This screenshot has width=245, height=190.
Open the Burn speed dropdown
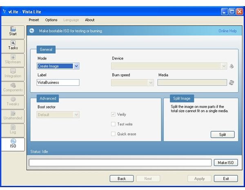[132, 83]
